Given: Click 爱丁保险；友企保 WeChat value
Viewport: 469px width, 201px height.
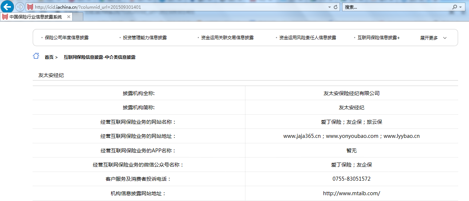Looking at the screenshot, I should point(352,165).
